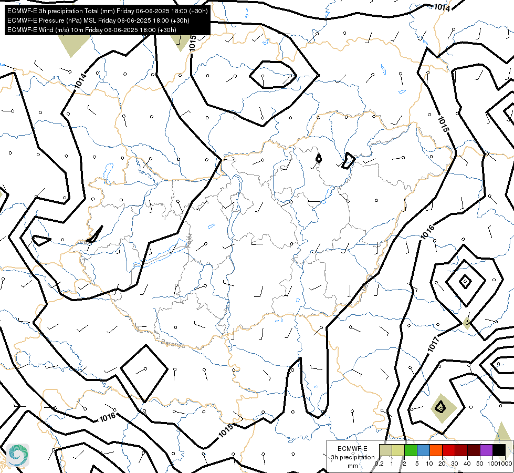514x473 pixels.
Task: Click 'ECMWF-E' heading in the legend box
Action: tap(352, 449)
